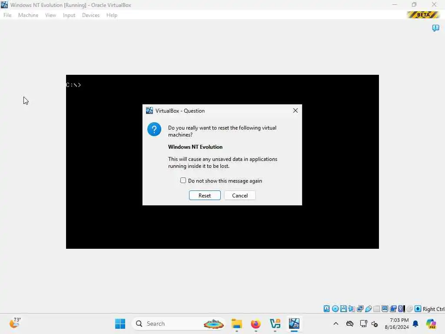The image size is (445, 334).
Task: Click the Right Ctrl host key label
Action: tap(433, 309)
